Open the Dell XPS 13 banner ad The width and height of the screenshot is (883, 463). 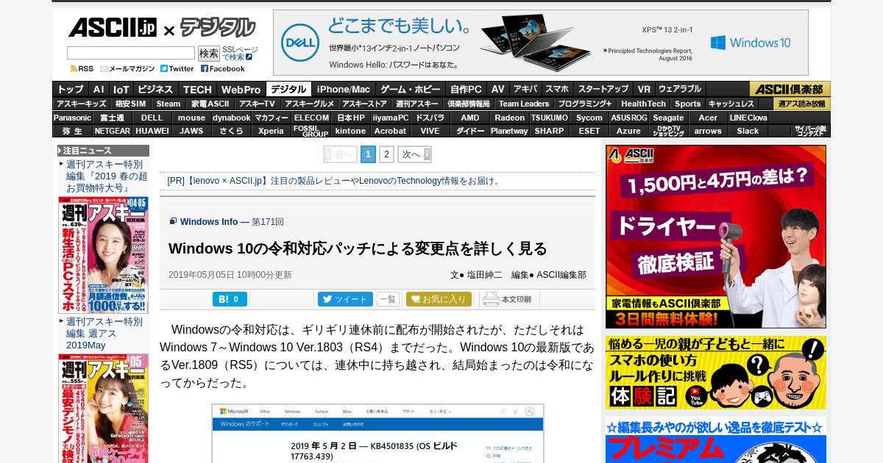click(540, 43)
